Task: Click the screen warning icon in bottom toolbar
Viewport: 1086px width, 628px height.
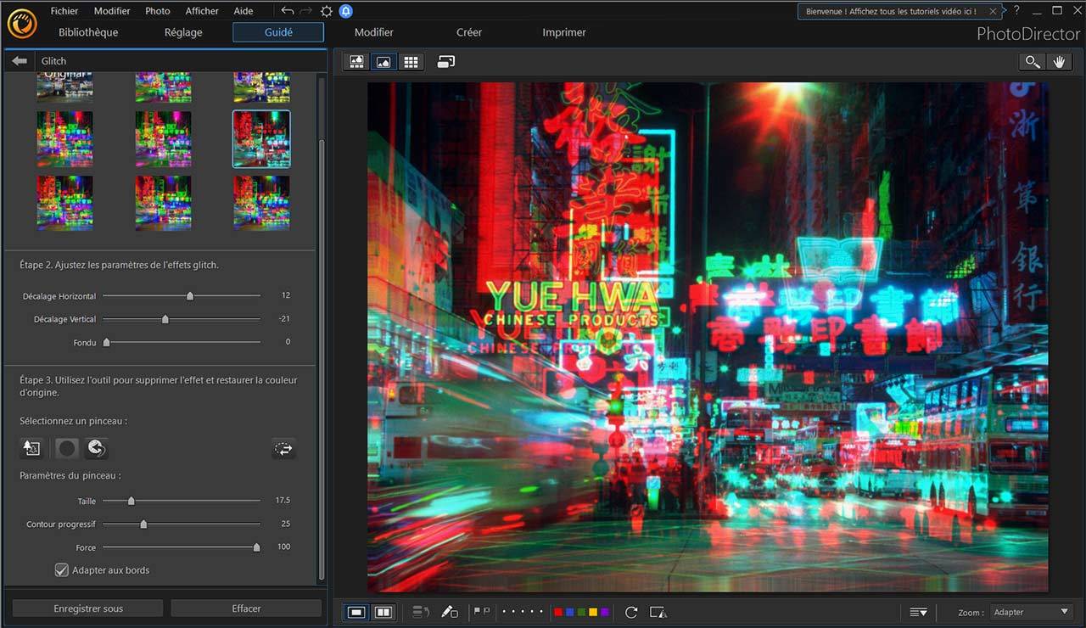Action: 658,612
